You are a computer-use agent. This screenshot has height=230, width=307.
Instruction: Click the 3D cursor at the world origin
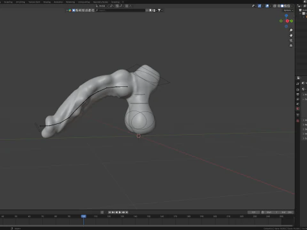click(139, 136)
